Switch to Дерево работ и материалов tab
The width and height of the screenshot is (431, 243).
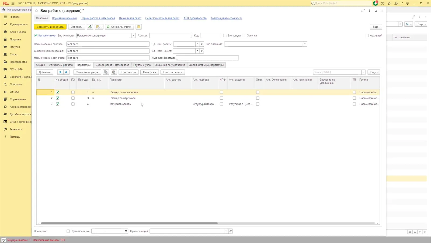112,65
